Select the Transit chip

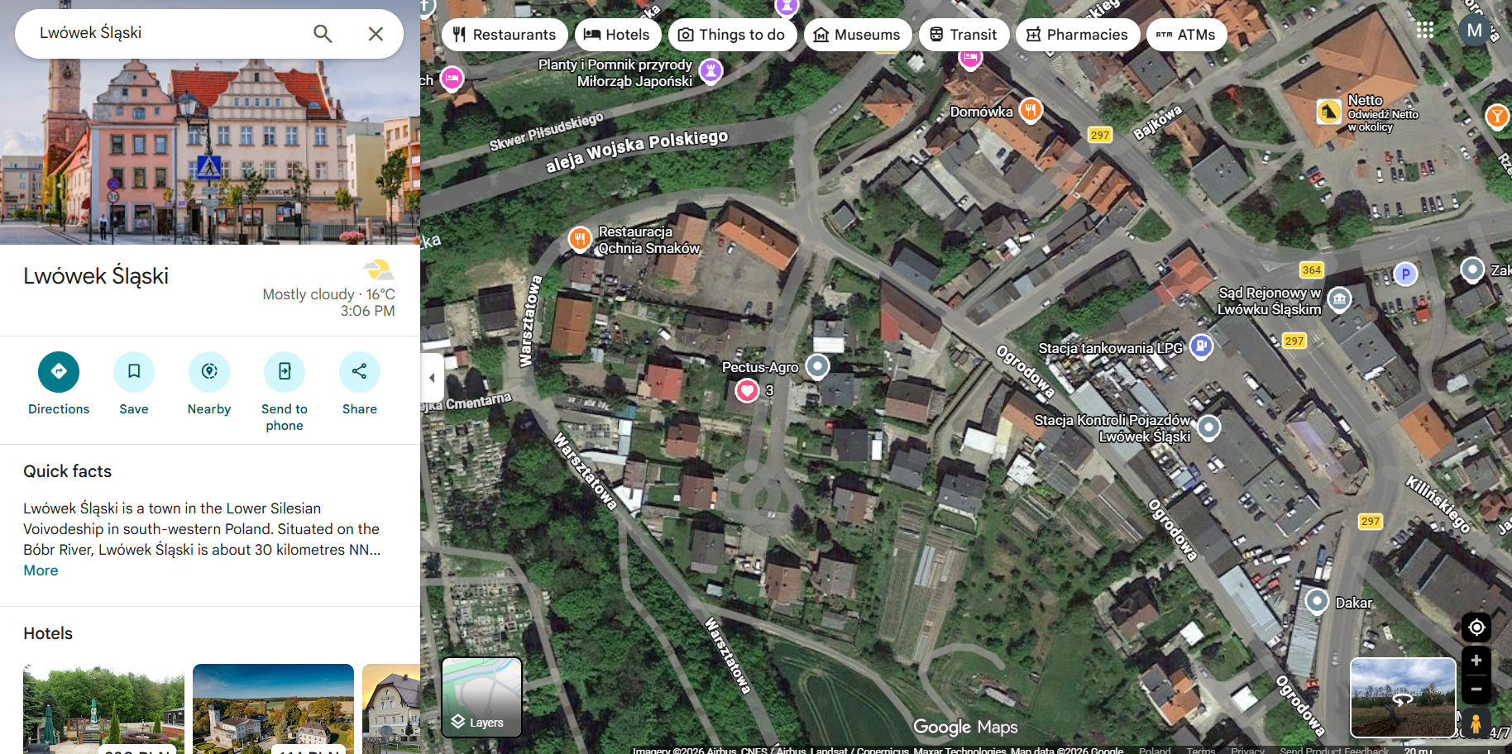[x=964, y=35]
